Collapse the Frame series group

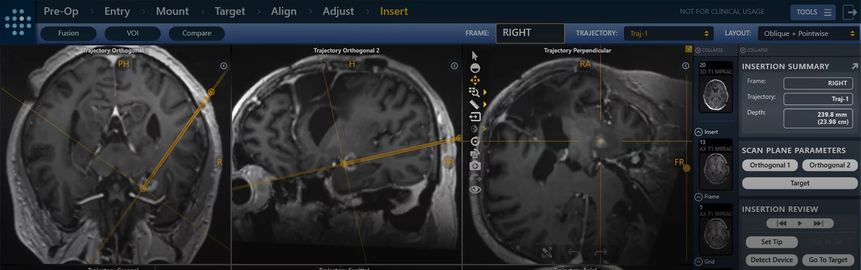[x=698, y=197]
